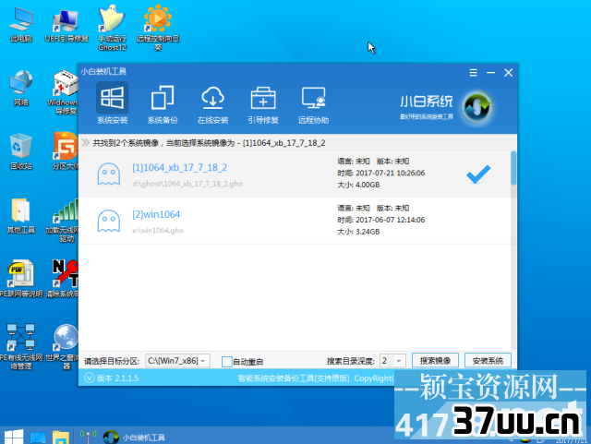
Task: Open PE联网等说明 PDF icon
Action: click(21, 279)
